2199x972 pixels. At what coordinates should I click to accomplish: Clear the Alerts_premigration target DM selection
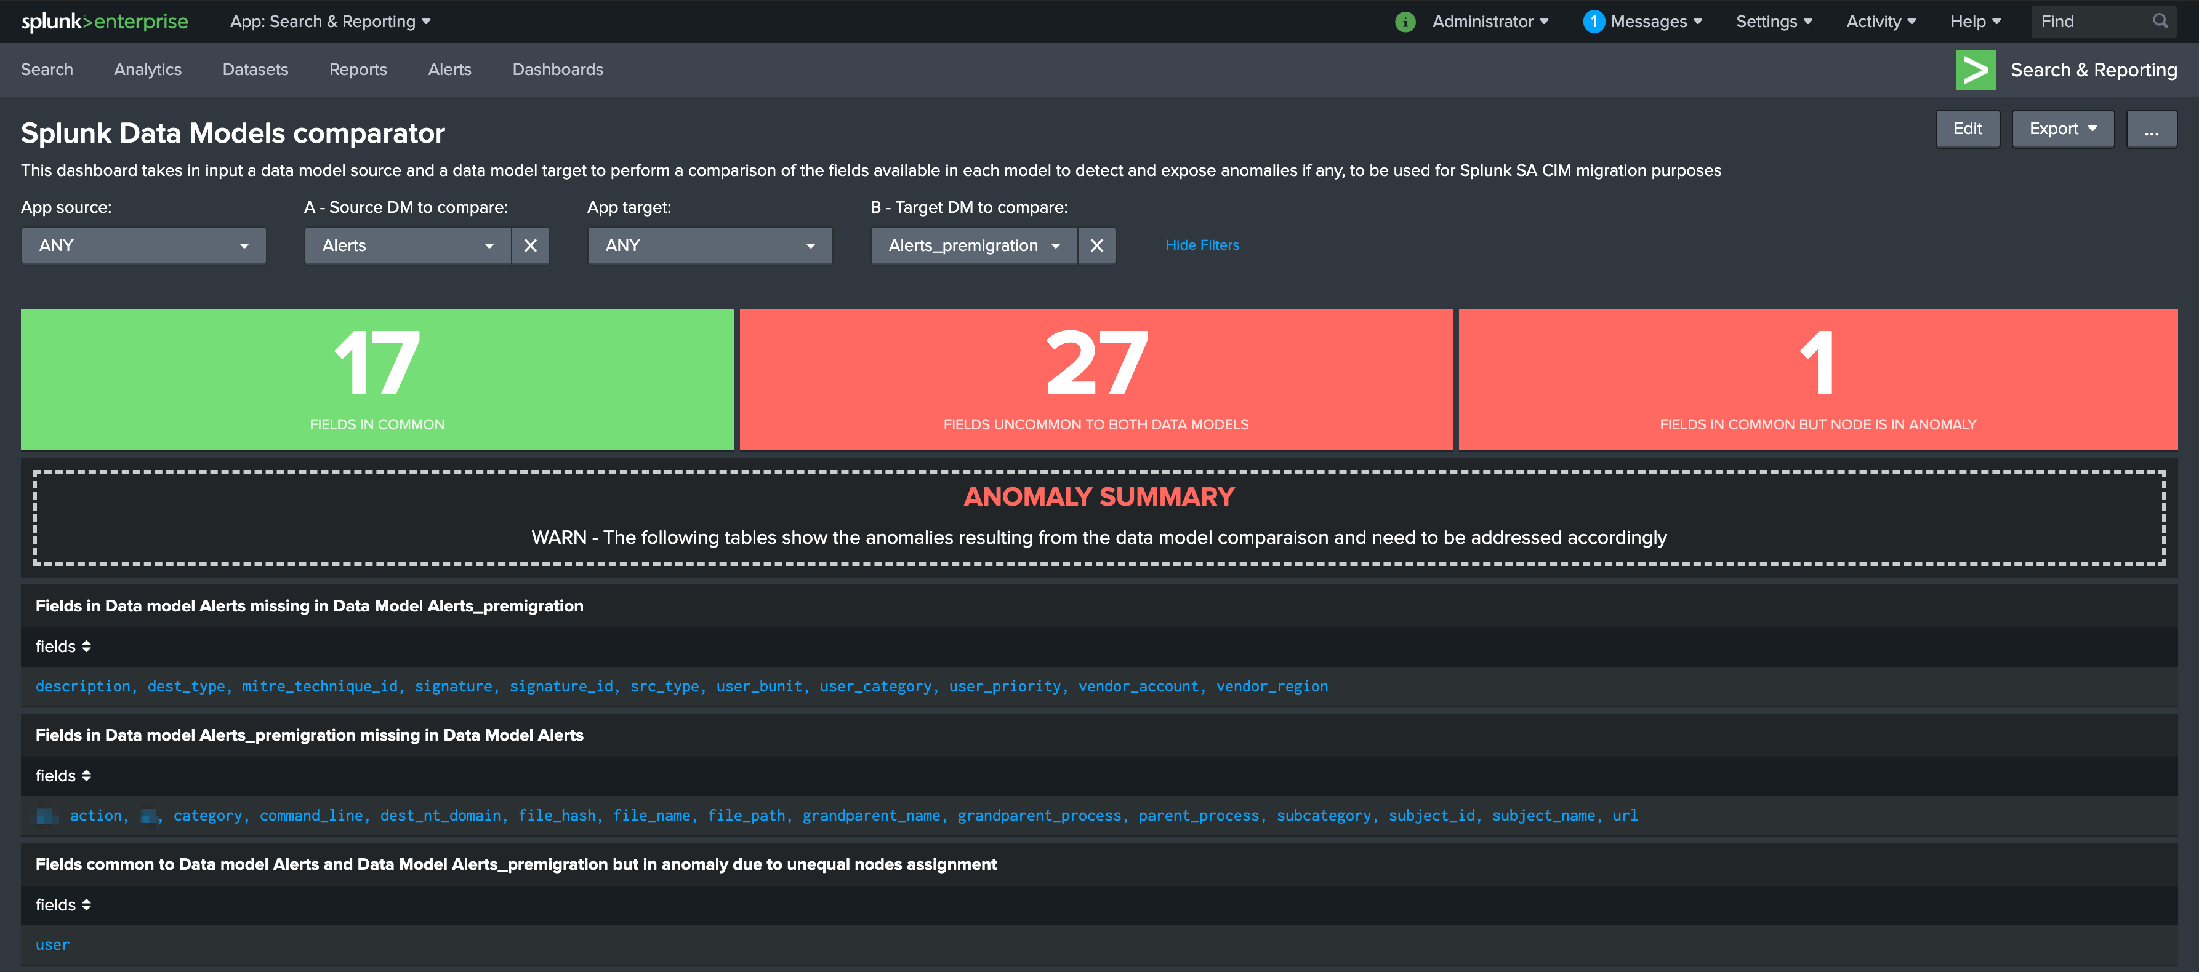click(x=1096, y=246)
